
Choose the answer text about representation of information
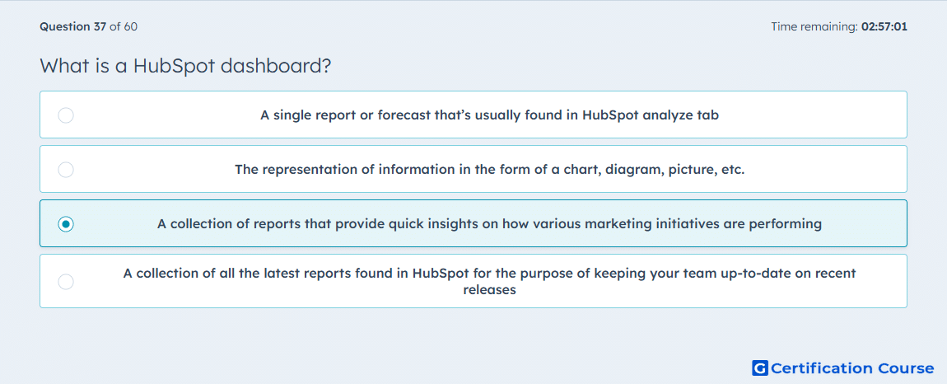[490, 169]
